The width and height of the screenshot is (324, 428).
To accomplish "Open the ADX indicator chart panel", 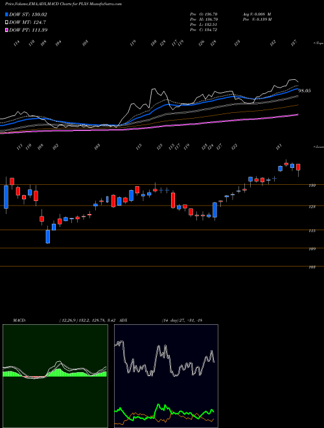I will pos(166,376).
